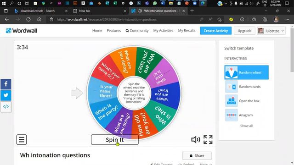Open the Community search page

pos(137,31)
